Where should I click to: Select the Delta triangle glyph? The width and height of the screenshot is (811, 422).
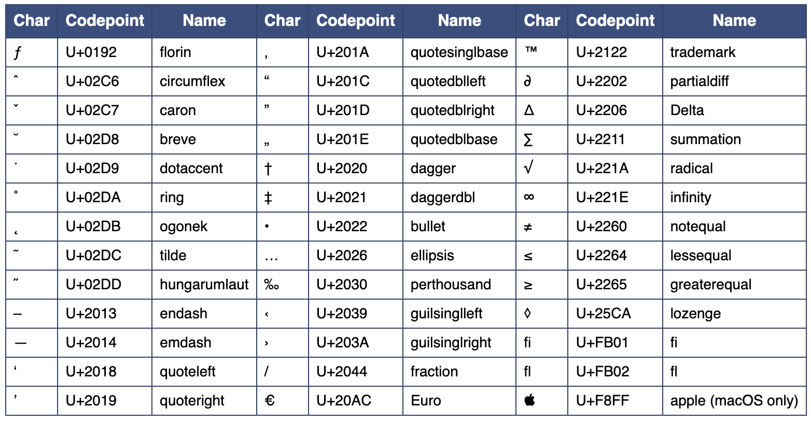(529, 110)
